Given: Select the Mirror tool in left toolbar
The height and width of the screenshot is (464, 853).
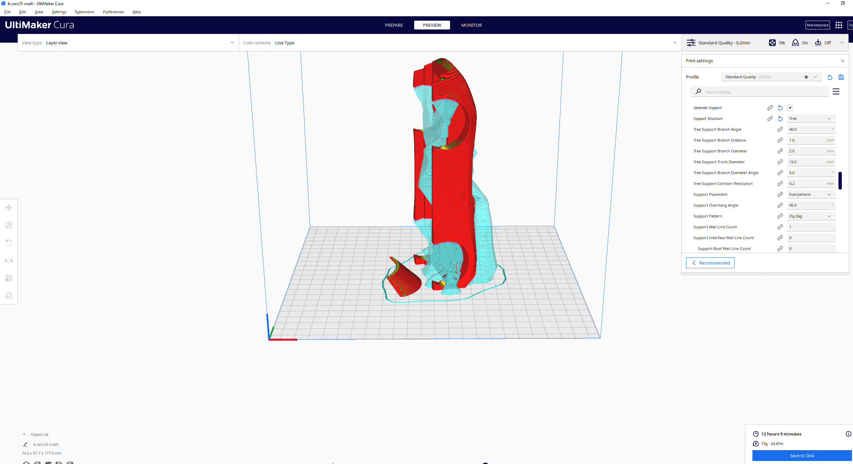Looking at the screenshot, I should click(9, 260).
